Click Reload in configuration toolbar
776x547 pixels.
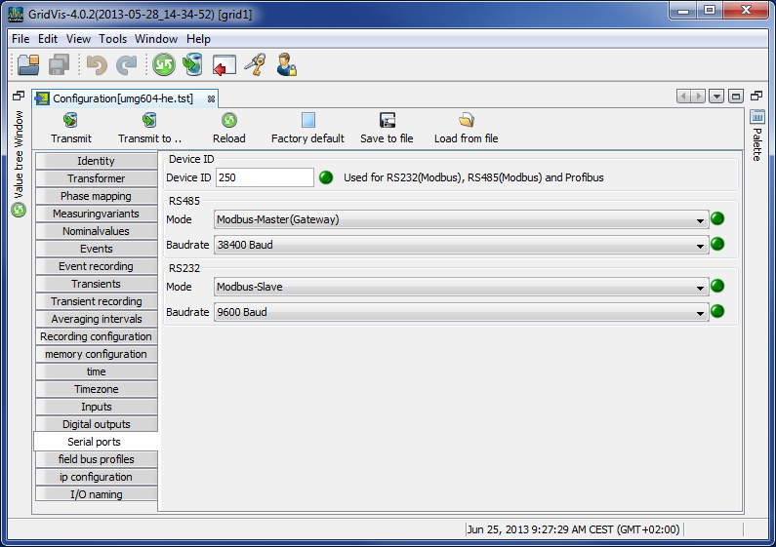[229, 128]
